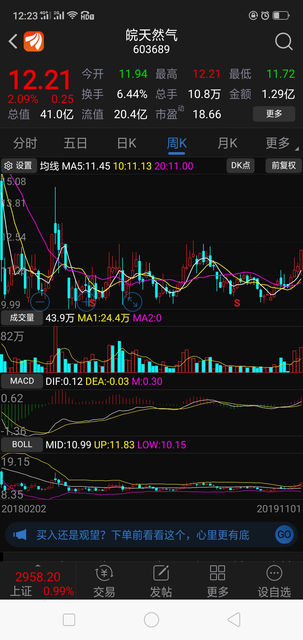The width and height of the screenshot is (303, 640).
Task: Tap the 金额 1.29亿 value
Action: point(278,94)
